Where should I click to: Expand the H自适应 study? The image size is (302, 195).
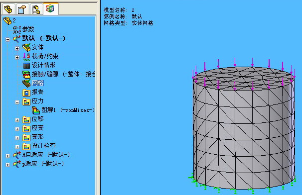(7, 156)
